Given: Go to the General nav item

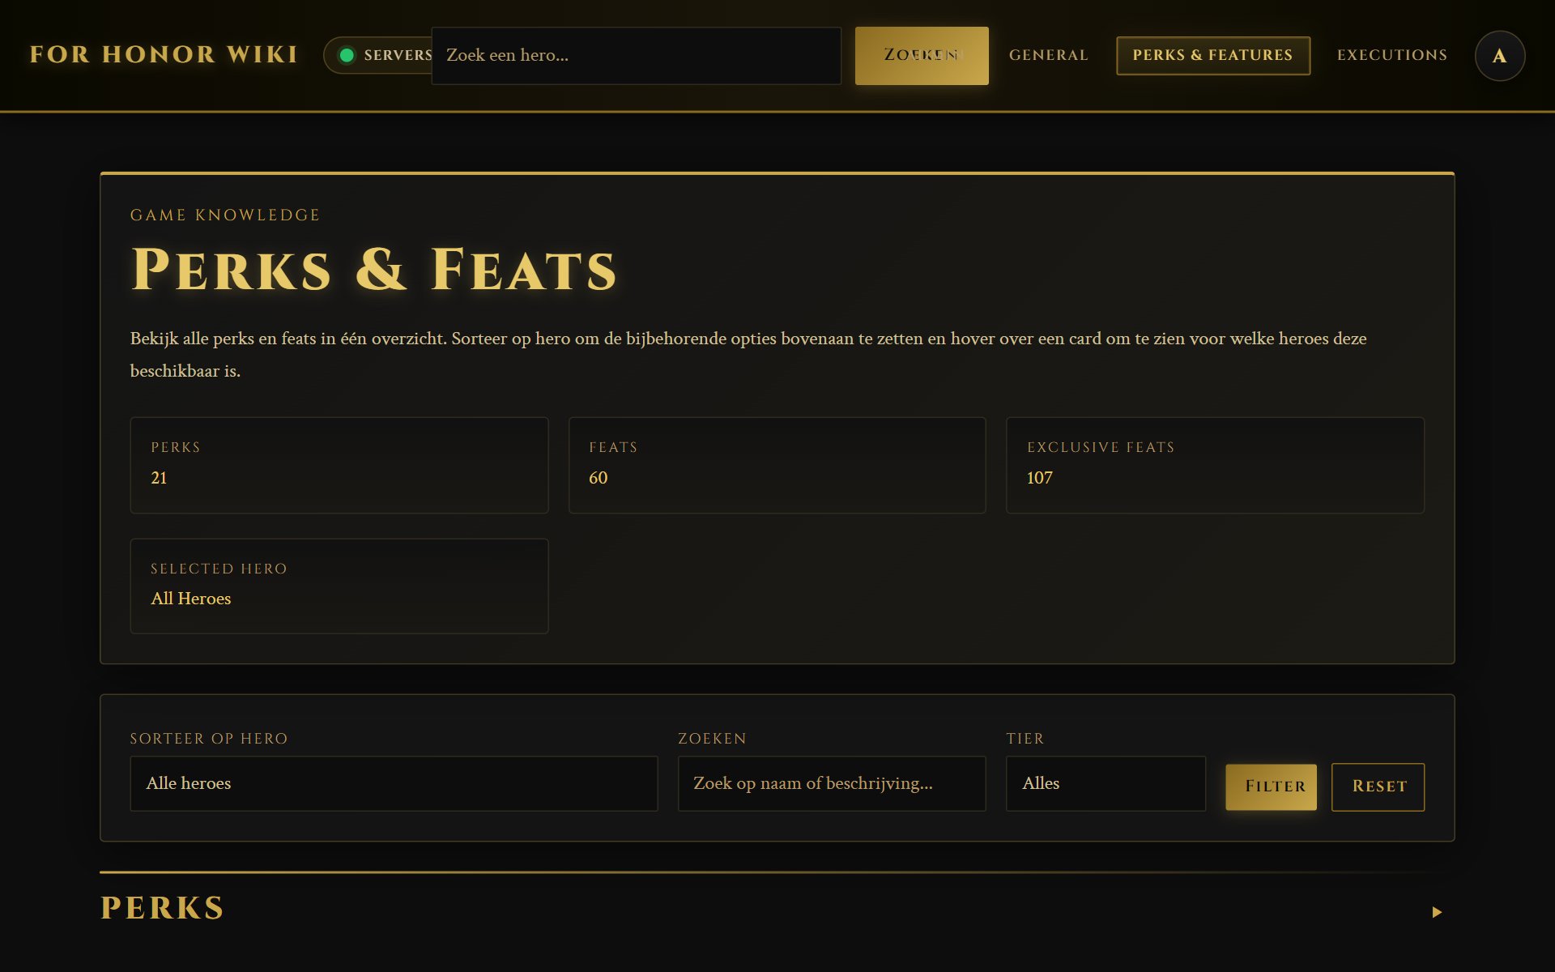Looking at the screenshot, I should [1048, 55].
